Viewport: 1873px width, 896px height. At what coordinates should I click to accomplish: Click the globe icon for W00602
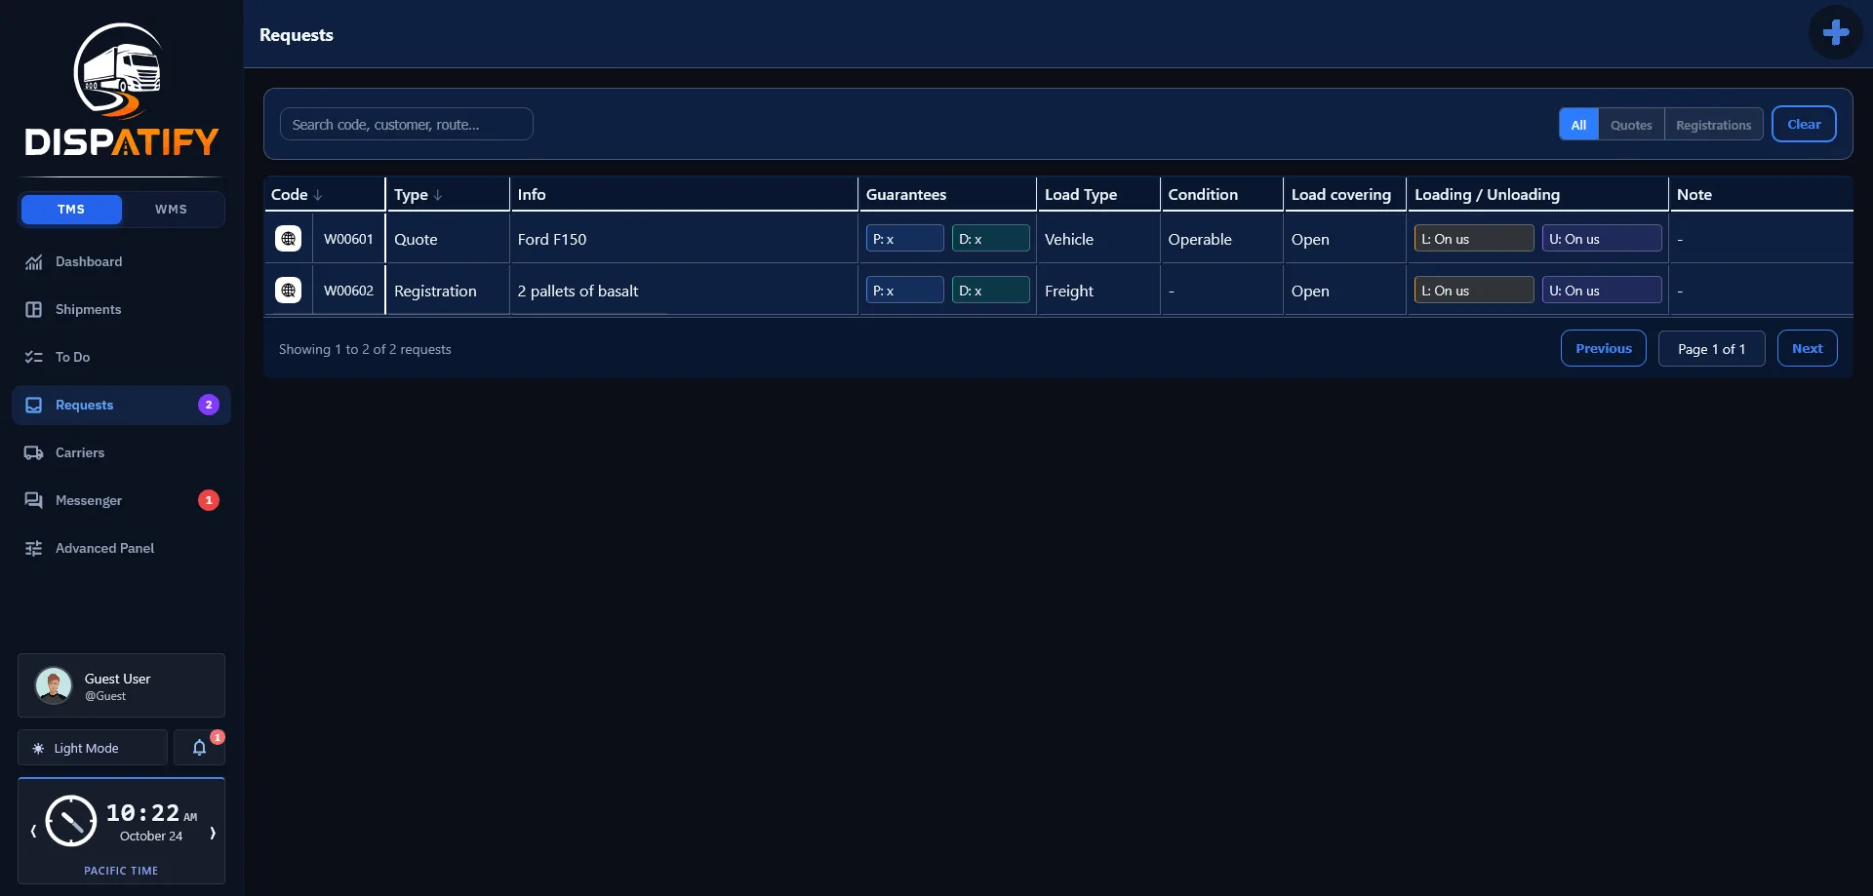point(288,291)
